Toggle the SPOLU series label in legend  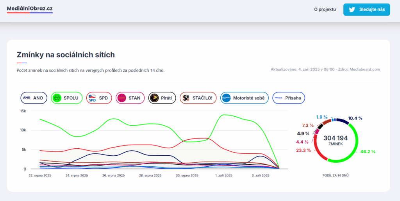click(x=71, y=98)
